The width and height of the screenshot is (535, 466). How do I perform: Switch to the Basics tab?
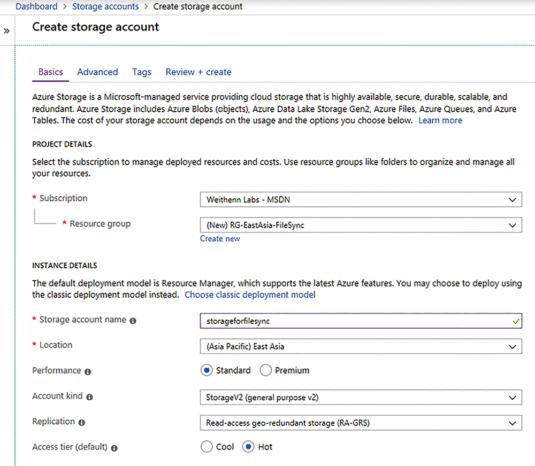50,72
